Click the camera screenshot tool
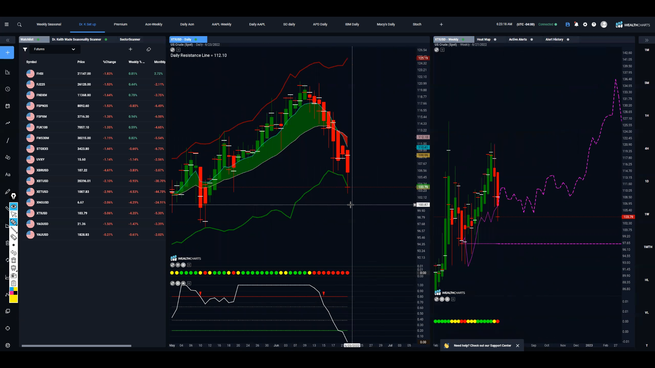This screenshot has width=655, height=368. point(14,276)
